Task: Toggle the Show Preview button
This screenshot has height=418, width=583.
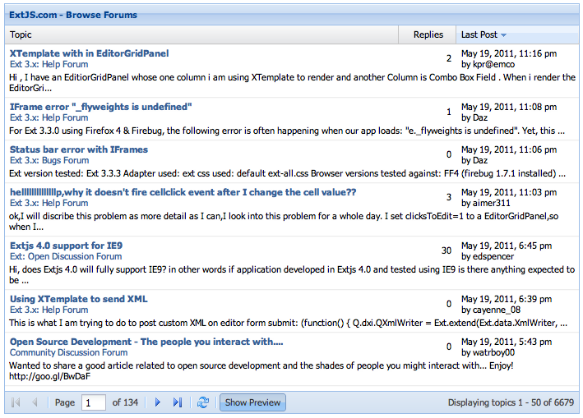Action: coord(252,402)
